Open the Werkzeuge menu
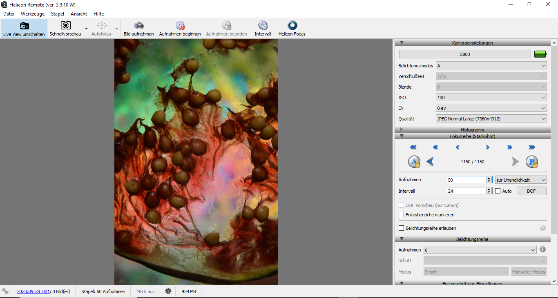This screenshot has height=298, width=558. pyautogui.click(x=33, y=13)
